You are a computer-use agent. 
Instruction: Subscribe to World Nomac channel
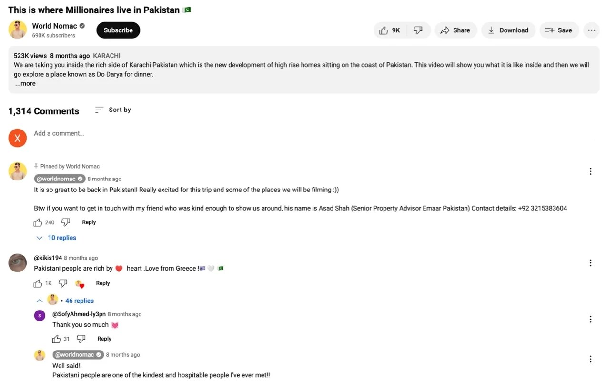[x=118, y=30]
